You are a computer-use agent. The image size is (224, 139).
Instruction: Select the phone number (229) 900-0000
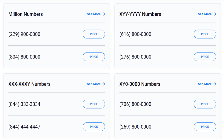(24, 34)
